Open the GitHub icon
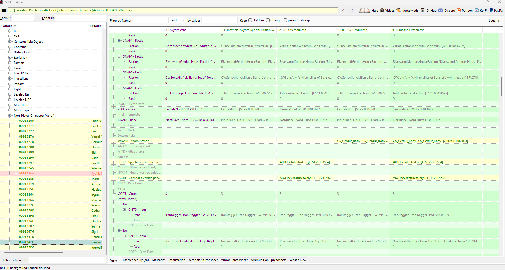505x270 pixels. [x=423, y=10]
